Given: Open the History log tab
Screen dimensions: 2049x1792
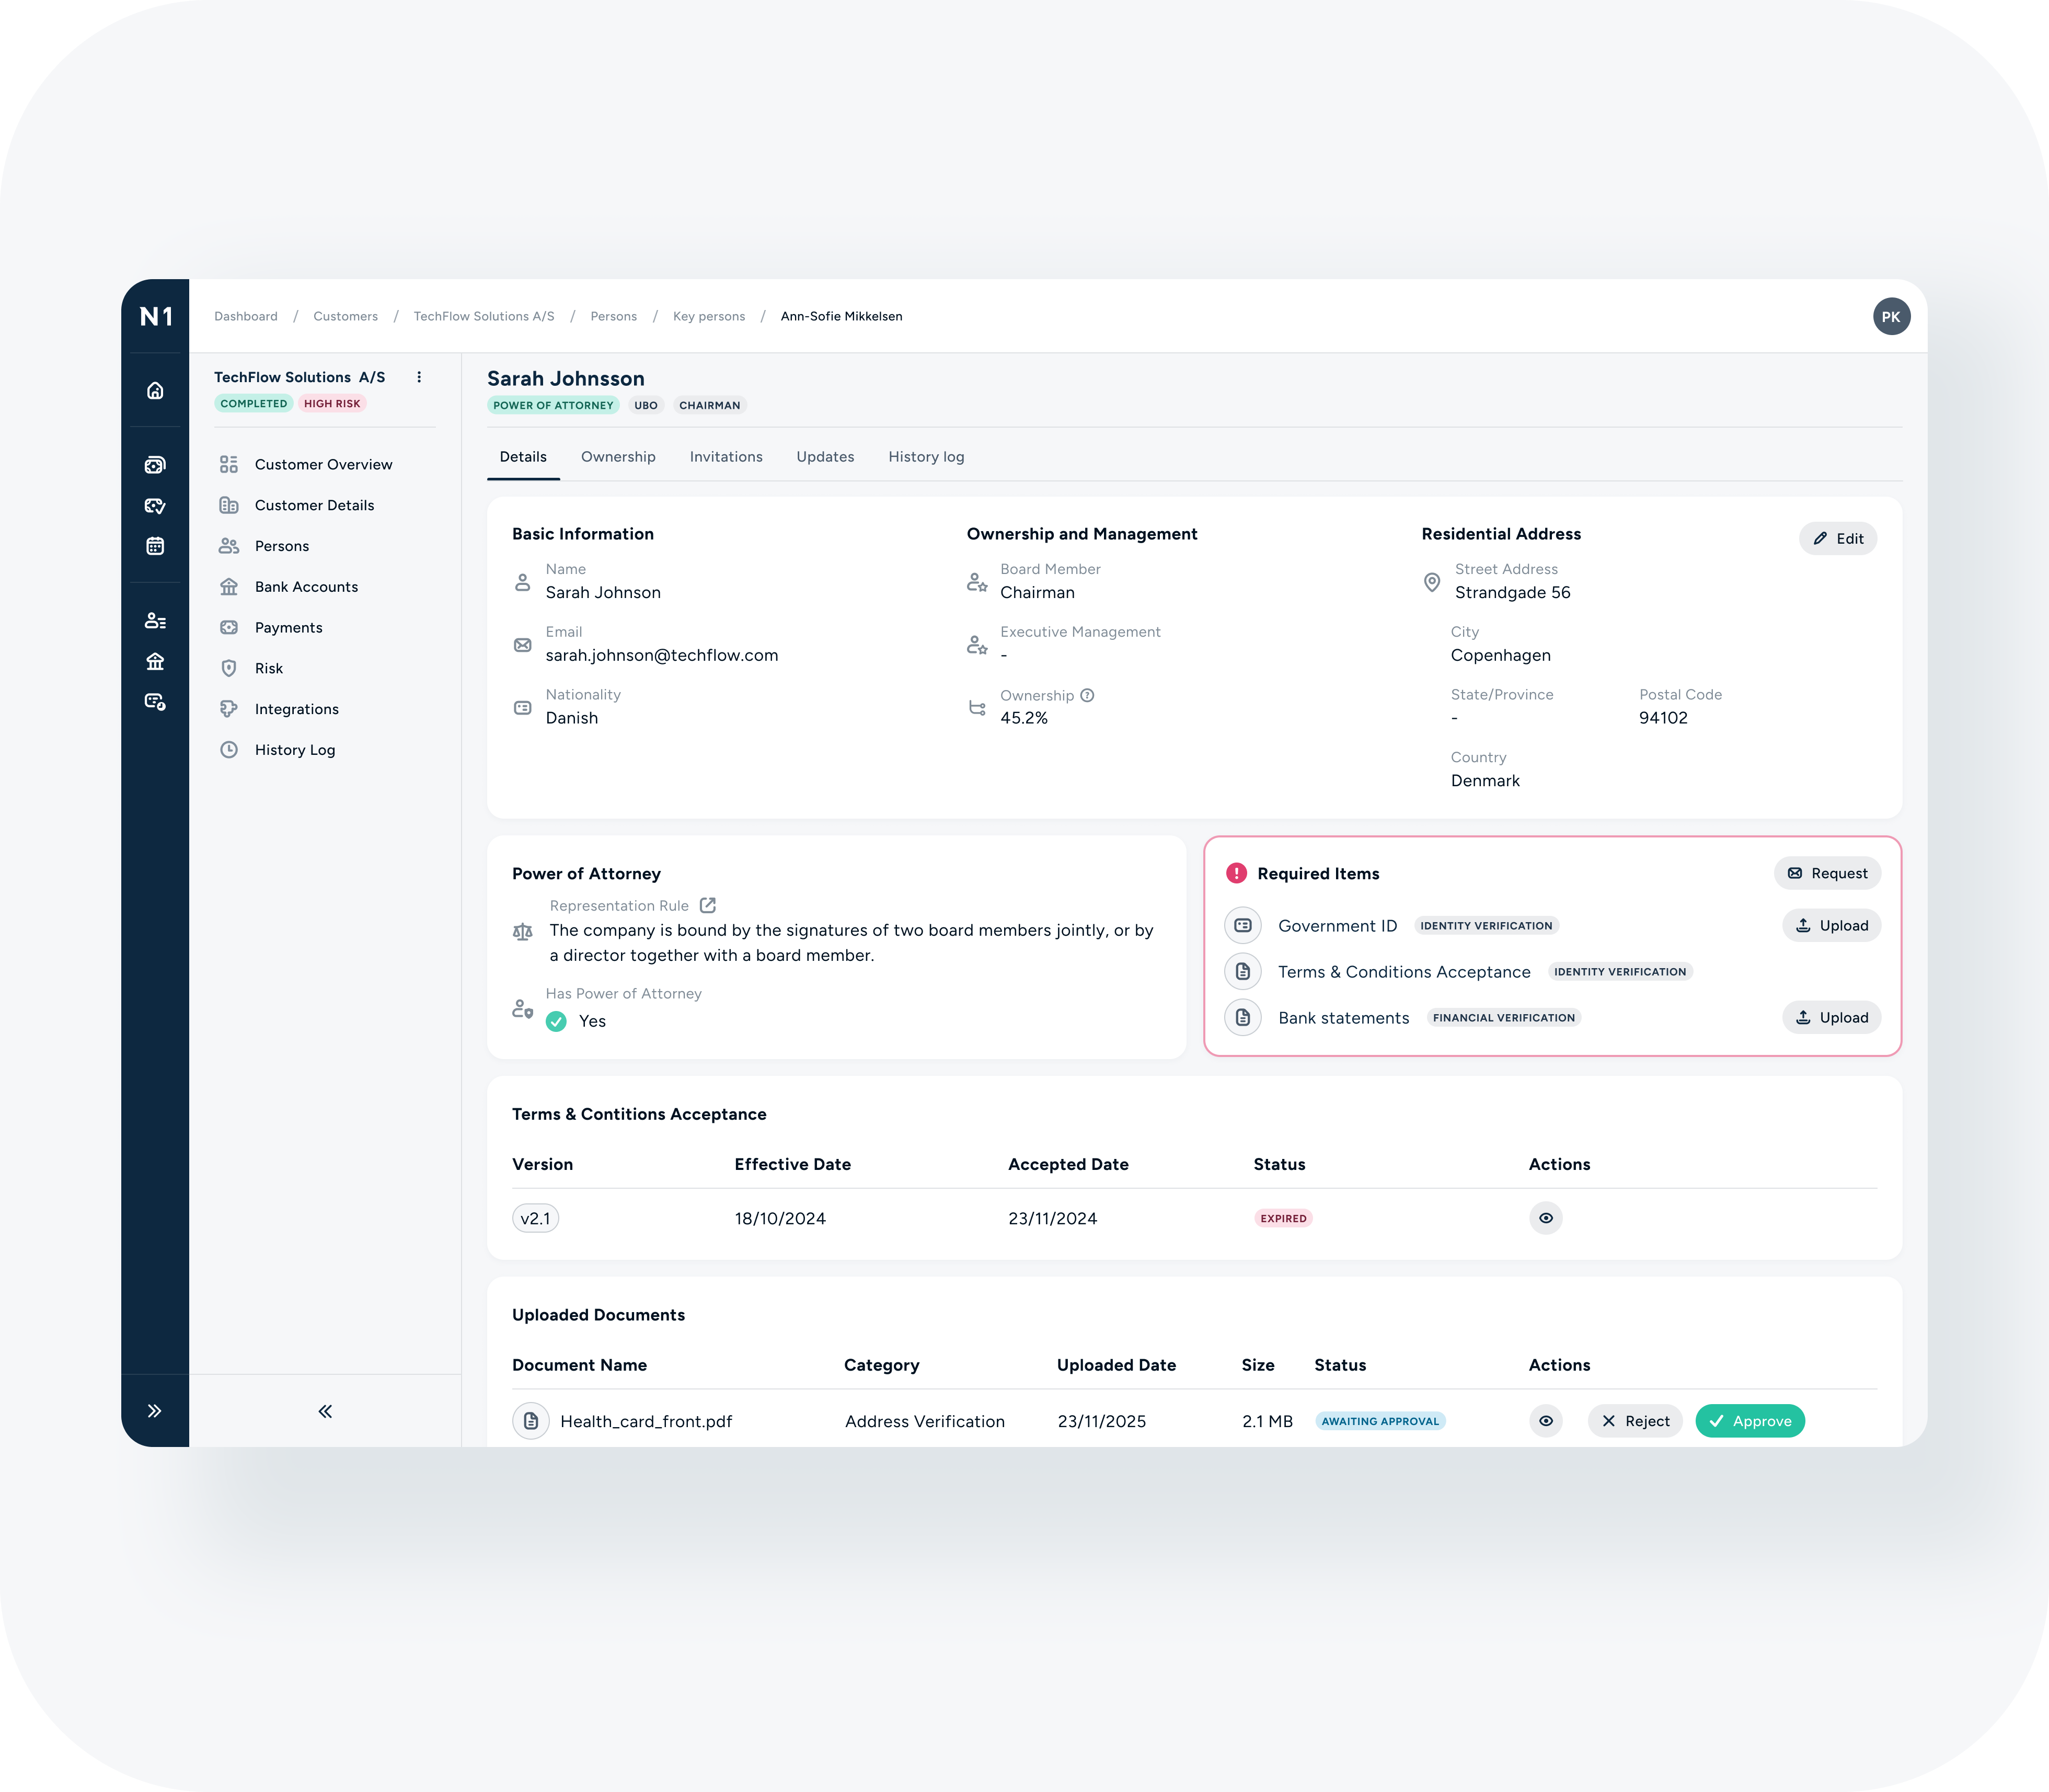Looking at the screenshot, I should tap(926, 457).
